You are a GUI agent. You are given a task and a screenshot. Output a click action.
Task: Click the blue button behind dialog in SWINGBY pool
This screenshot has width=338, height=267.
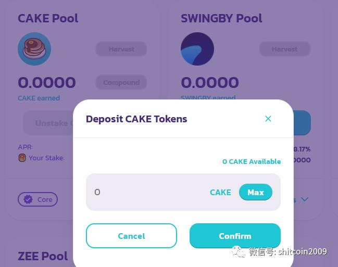point(302,123)
